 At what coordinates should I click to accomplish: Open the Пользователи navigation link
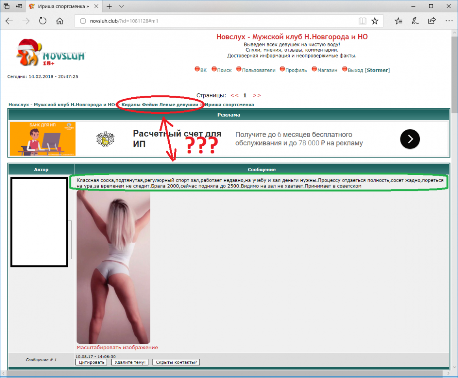pos(258,70)
